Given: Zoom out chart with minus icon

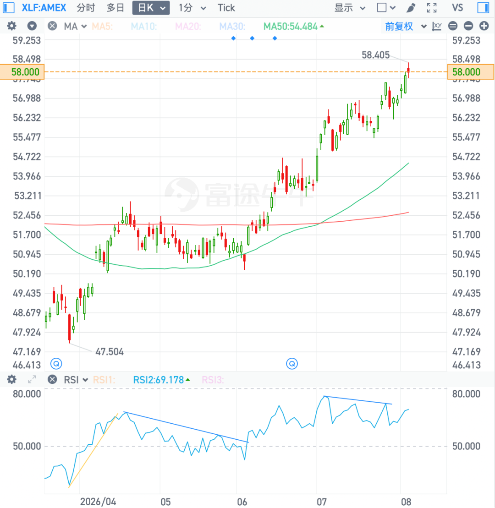Looking at the screenshot, I should click(x=468, y=26).
